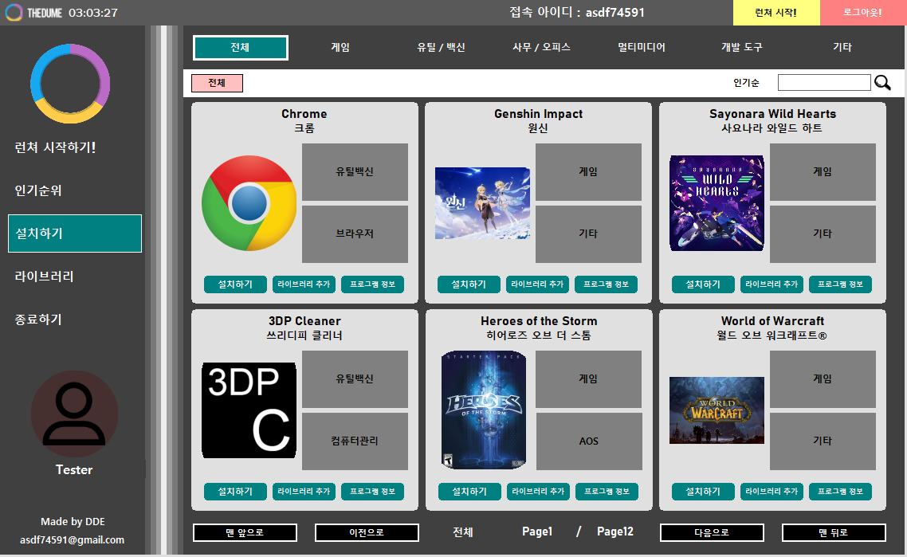Click the Tester username label
This screenshot has width=907, height=557.
[74, 469]
